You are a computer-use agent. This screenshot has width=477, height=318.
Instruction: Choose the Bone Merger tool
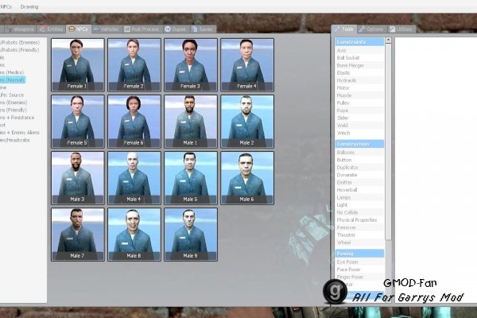[x=359, y=65]
